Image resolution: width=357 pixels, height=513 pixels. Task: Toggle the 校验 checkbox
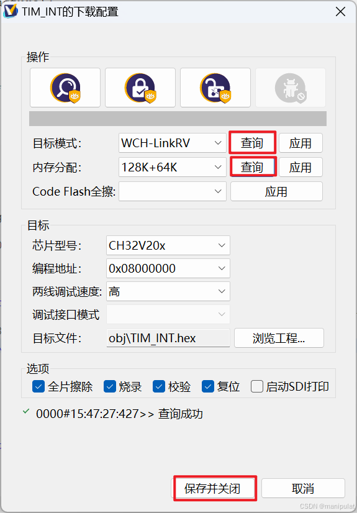(159, 387)
